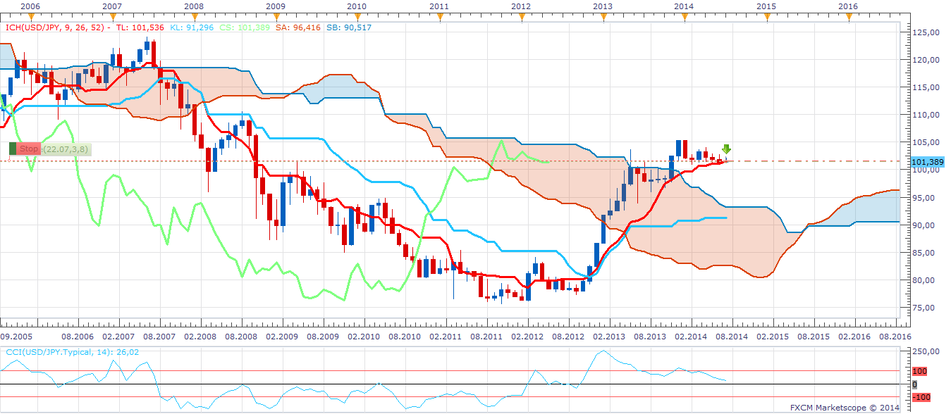Click the 120,00 price axis label
The height and width of the screenshot is (414, 951).
926,60
